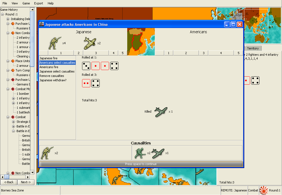Collapse the Turn Complete node
The height and width of the screenshot is (195, 282).
[x=8, y=70]
